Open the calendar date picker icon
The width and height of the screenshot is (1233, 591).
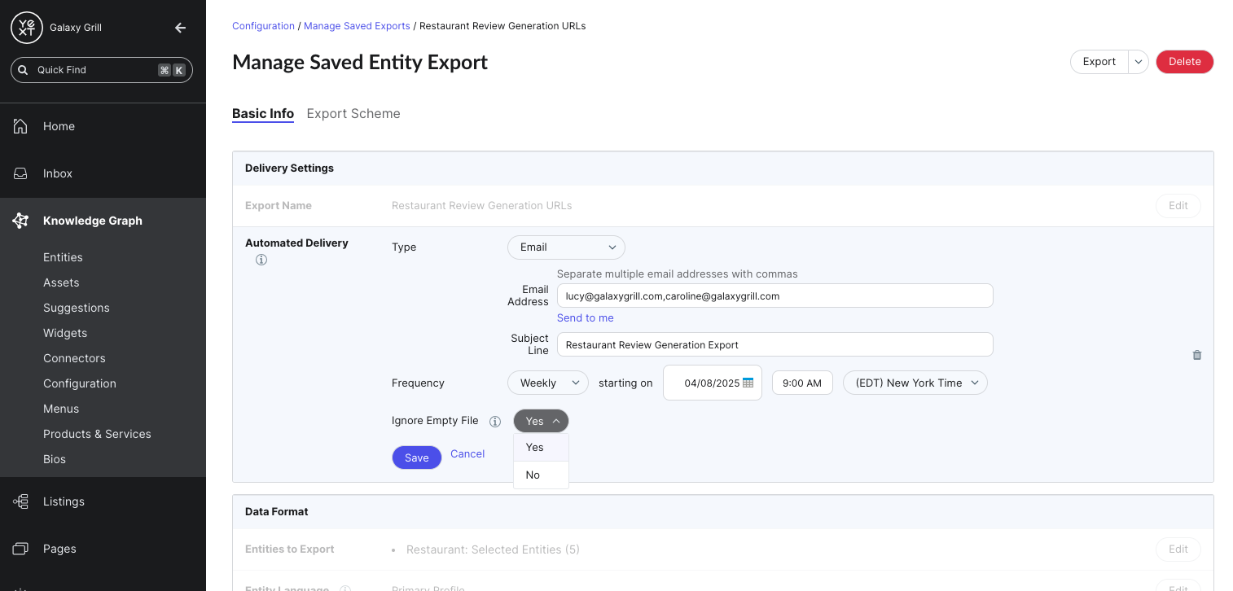[748, 383]
